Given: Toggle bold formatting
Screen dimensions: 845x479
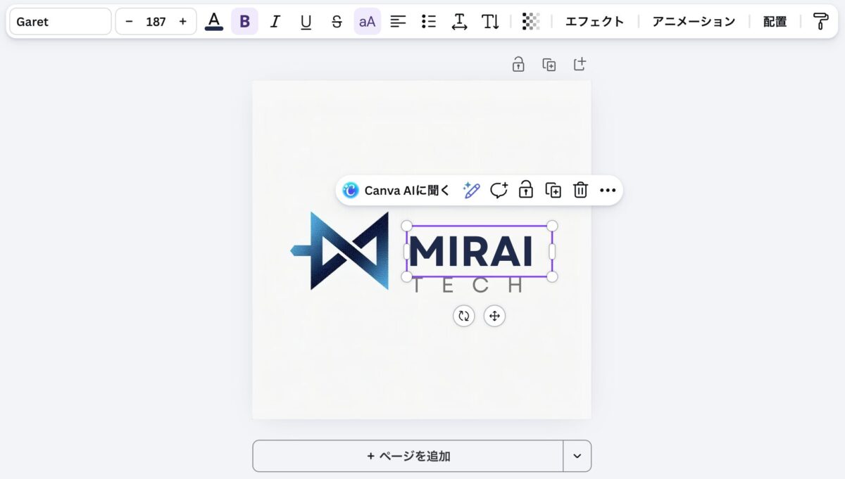Looking at the screenshot, I should click(x=244, y=22).
